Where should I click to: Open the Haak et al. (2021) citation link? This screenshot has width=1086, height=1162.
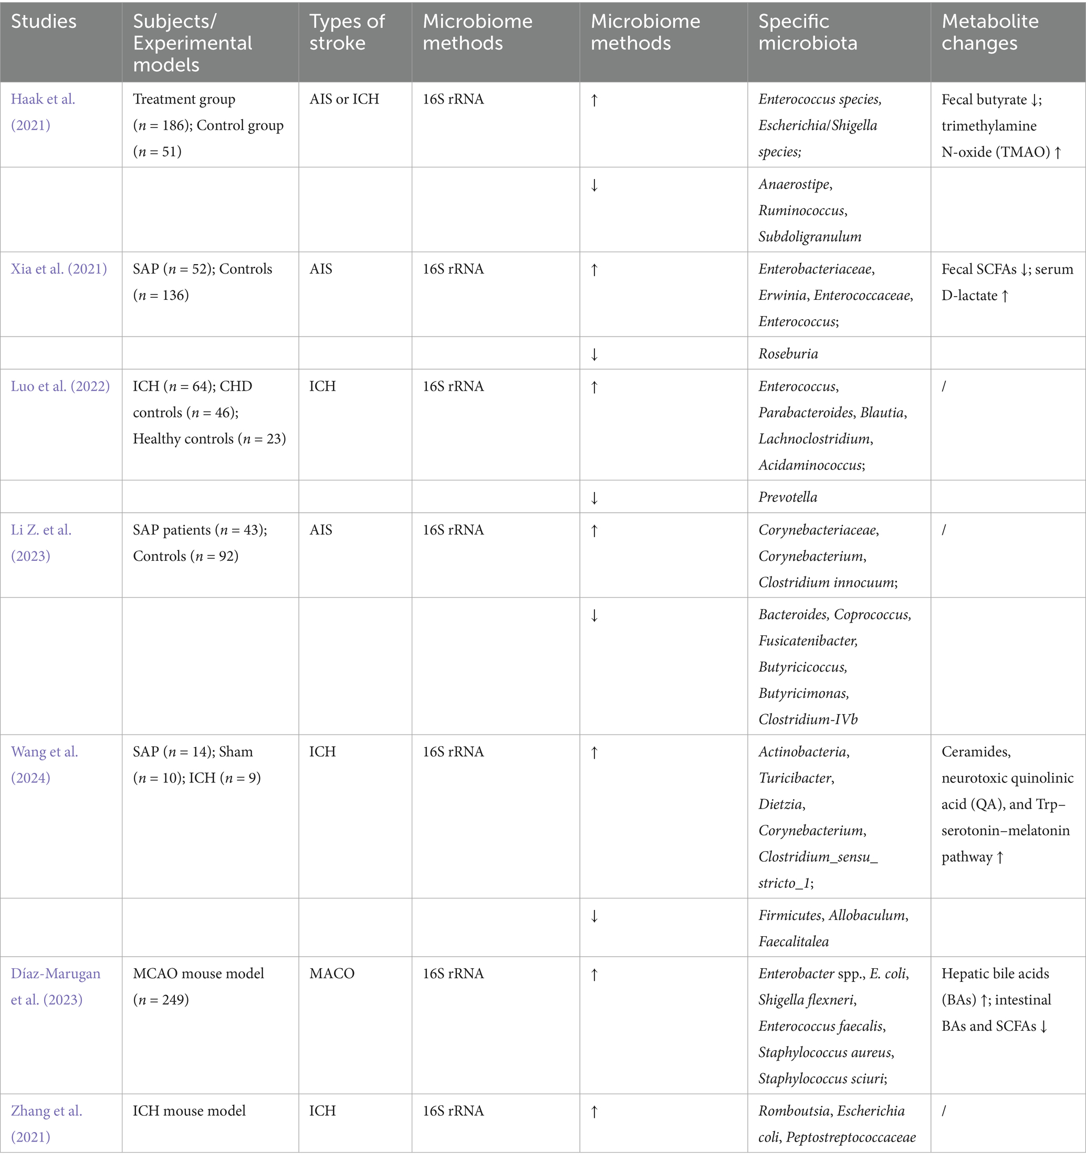coord(43,112)
